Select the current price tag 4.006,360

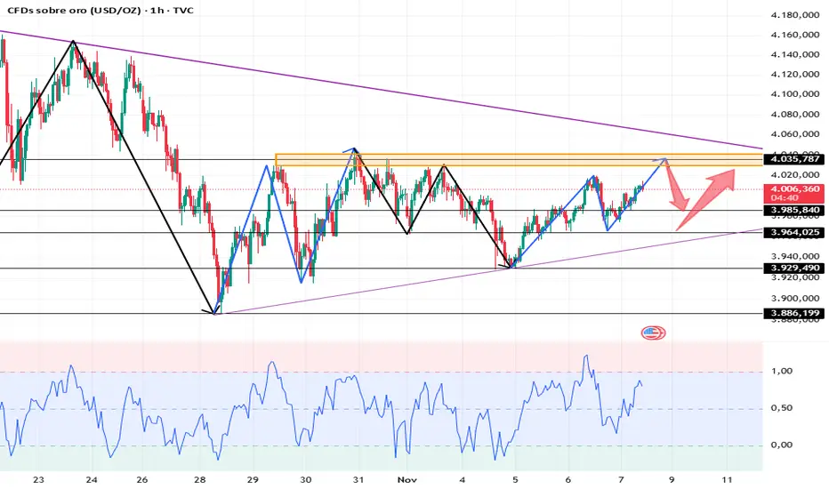click(794, 194)
